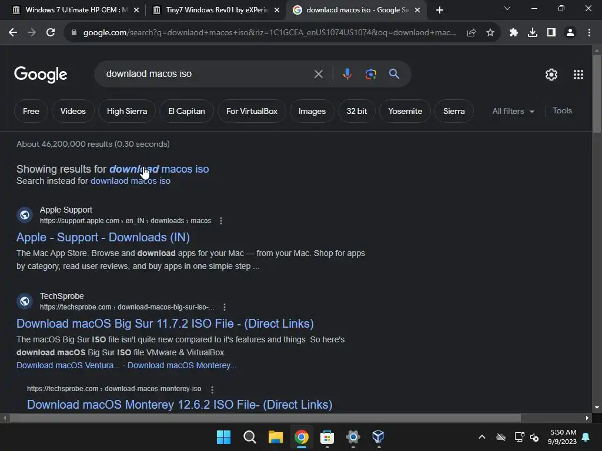
Task: Open File Explorer from taskbar
Action: [276, 437]
